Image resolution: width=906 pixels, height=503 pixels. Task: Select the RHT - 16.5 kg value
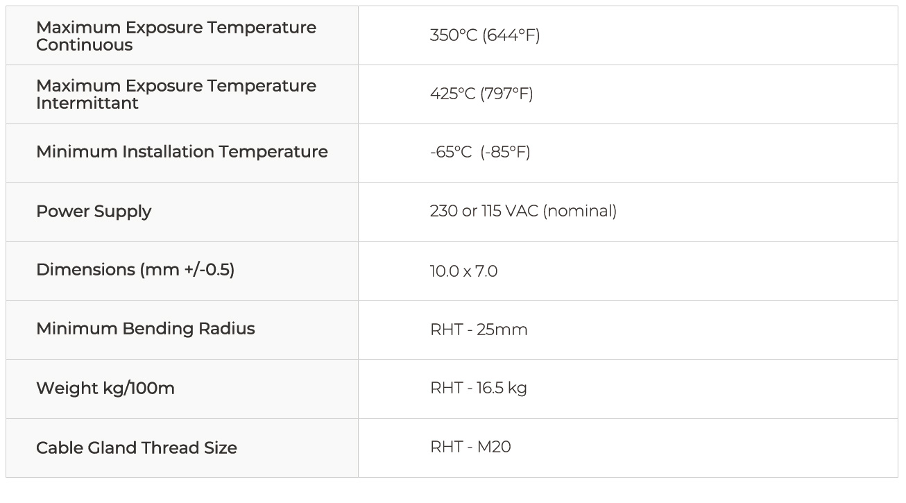478,388
